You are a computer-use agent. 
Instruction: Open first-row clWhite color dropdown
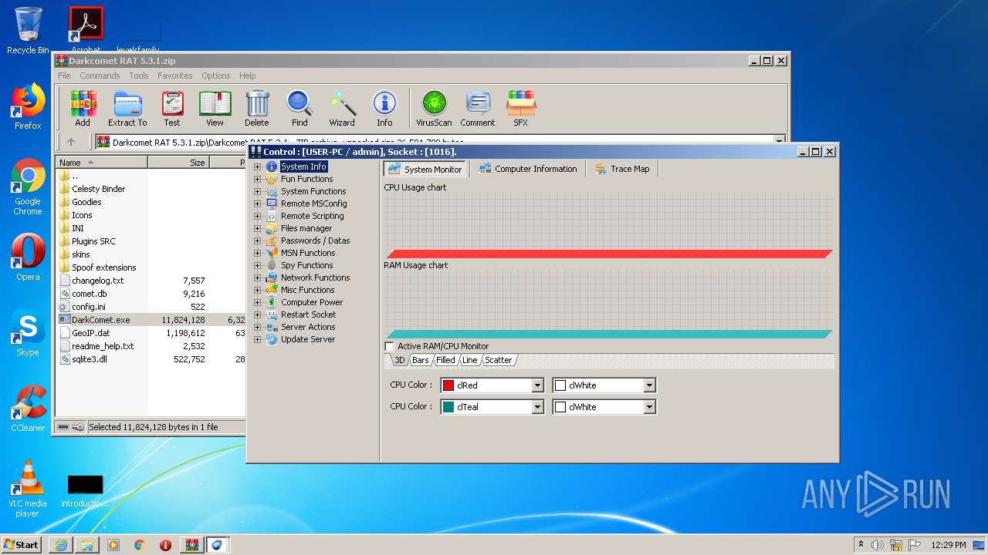coord(649,385)
